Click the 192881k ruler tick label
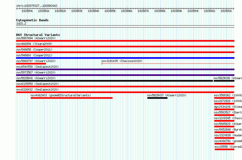242x160 pixels. [x=44, y=11]
